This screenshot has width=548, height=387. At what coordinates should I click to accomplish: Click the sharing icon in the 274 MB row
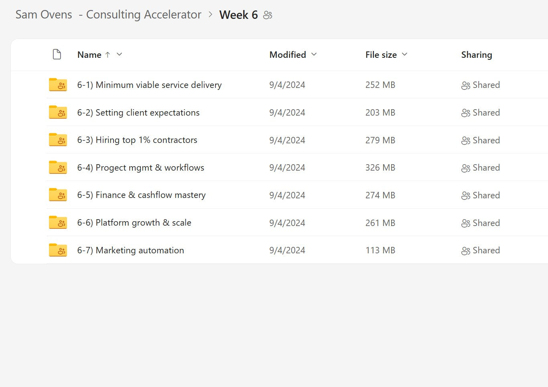click(466, 196)
